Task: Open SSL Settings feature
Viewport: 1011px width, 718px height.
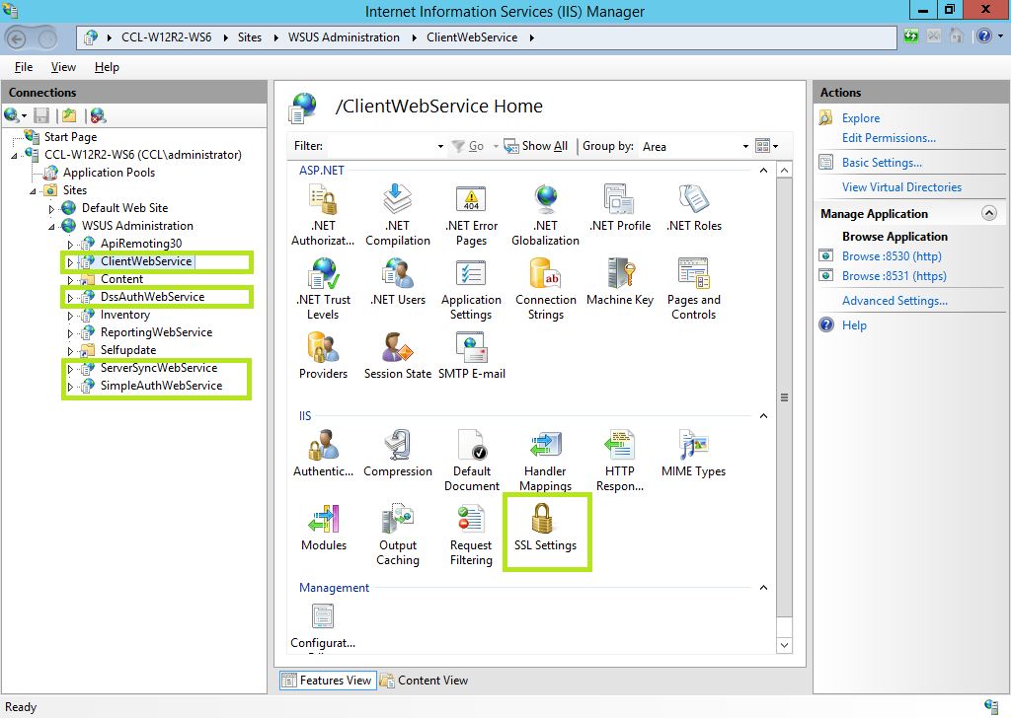Action: coord(545,527)
